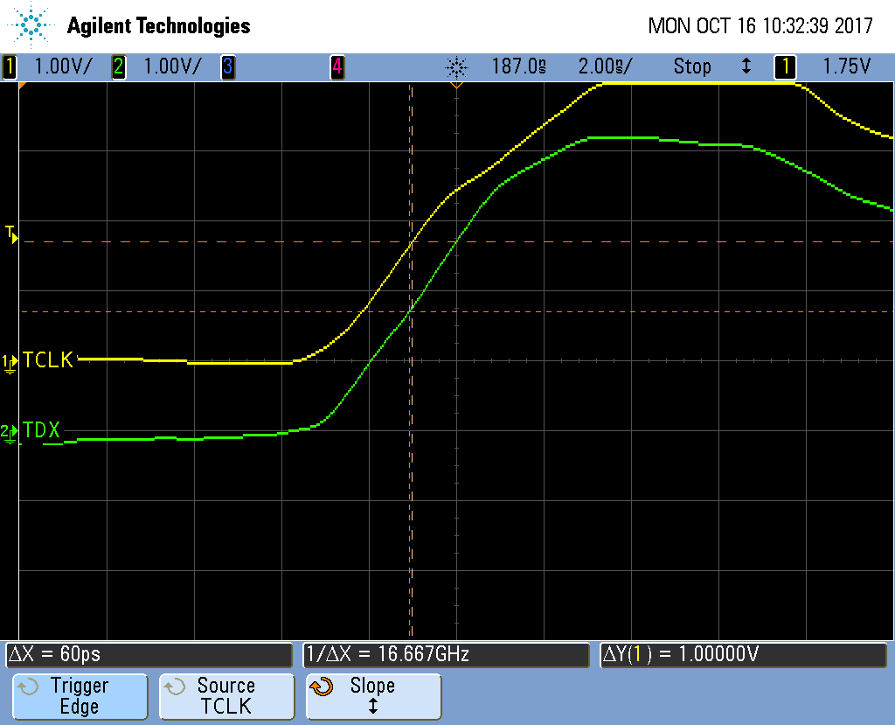Screen dimensions: 895x725
Task: Click the Agilent Technologies starburst logo
Action: point(32,24)
